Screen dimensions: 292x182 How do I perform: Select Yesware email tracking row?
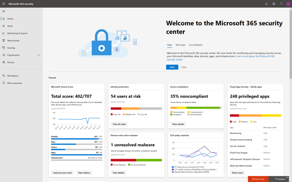click(x=255, y=140)
